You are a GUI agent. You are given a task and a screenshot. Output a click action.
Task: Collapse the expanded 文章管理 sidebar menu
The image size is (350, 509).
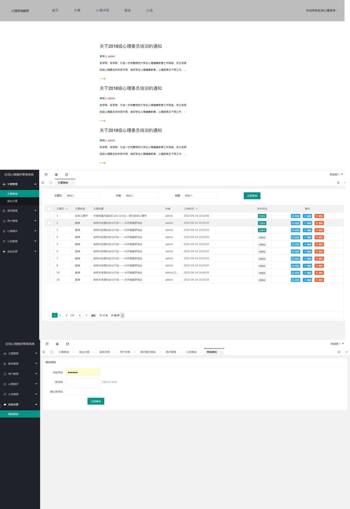35,184
